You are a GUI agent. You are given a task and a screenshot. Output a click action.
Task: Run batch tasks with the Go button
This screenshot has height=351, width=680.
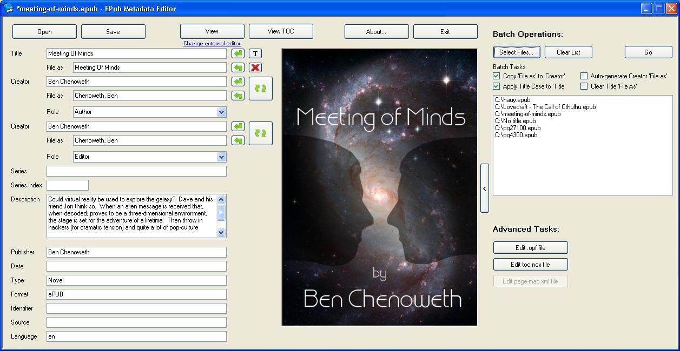[x=648, y=52]
